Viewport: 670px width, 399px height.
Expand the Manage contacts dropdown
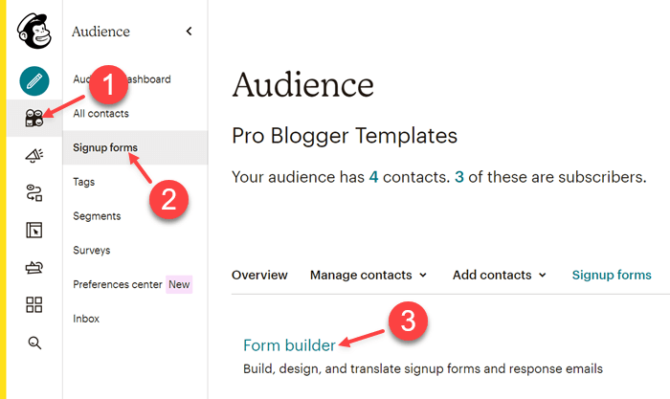tap(368, 275)
